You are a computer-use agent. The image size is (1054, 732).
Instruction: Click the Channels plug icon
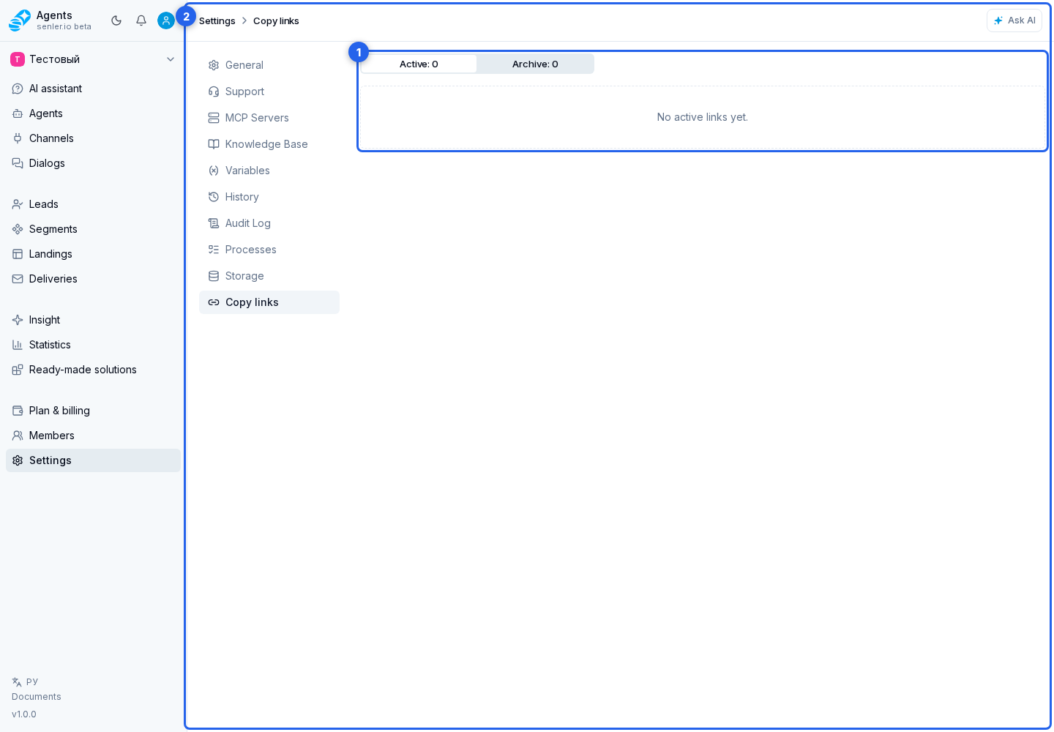18,138
